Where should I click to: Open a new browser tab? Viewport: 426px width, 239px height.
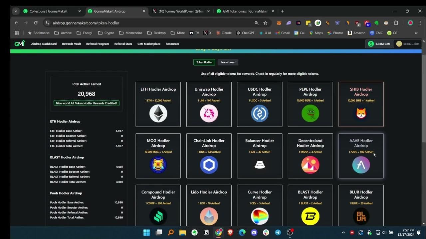click(283, 11)
